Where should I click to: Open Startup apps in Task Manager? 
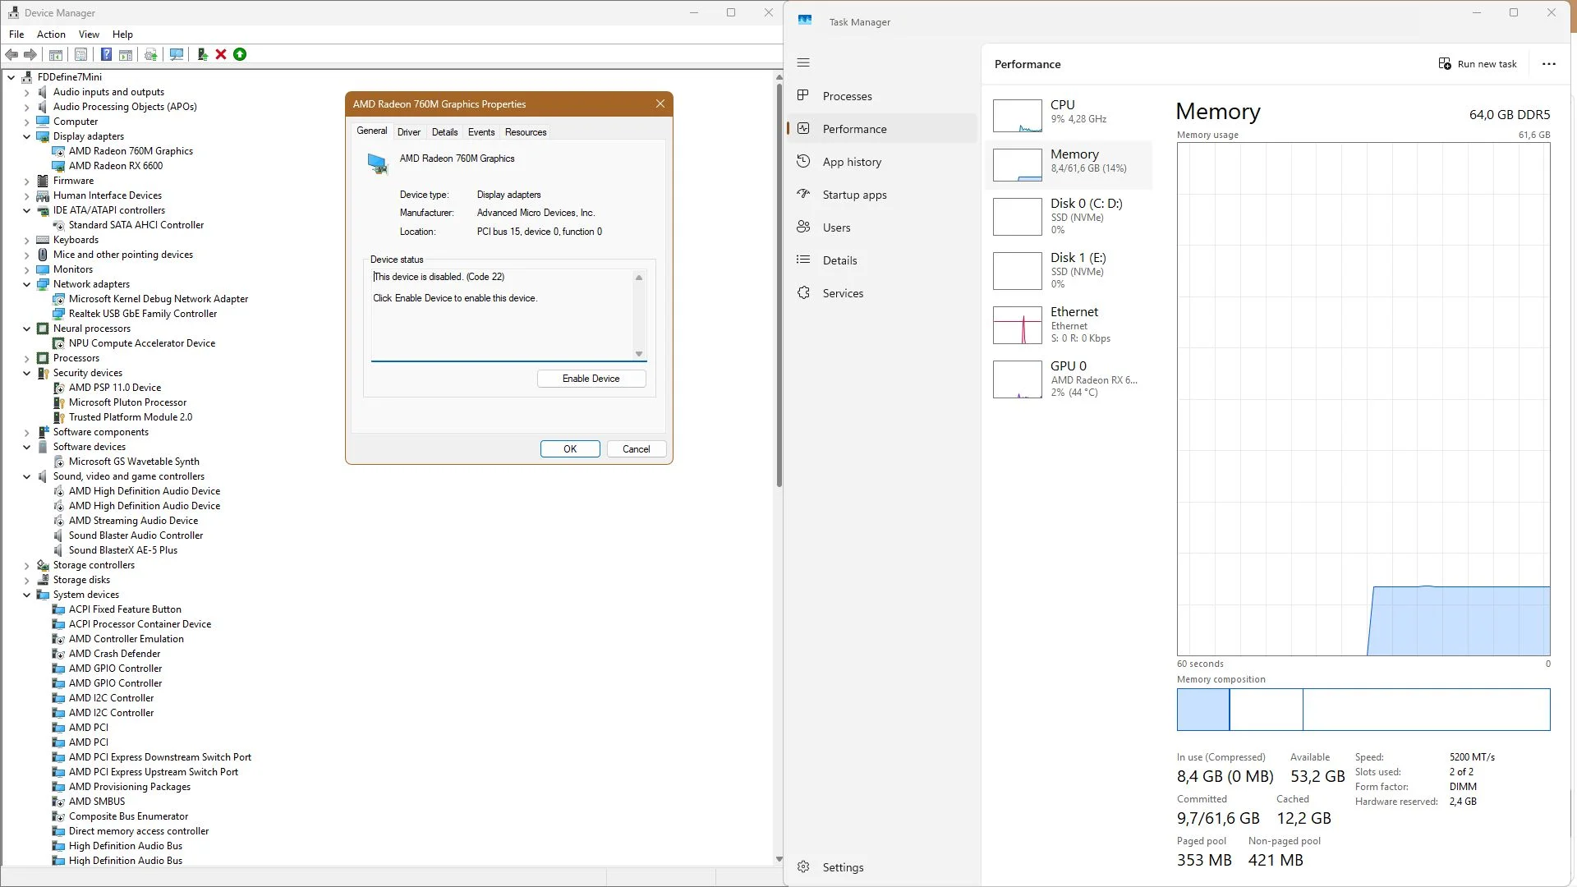tap(882, 195)
